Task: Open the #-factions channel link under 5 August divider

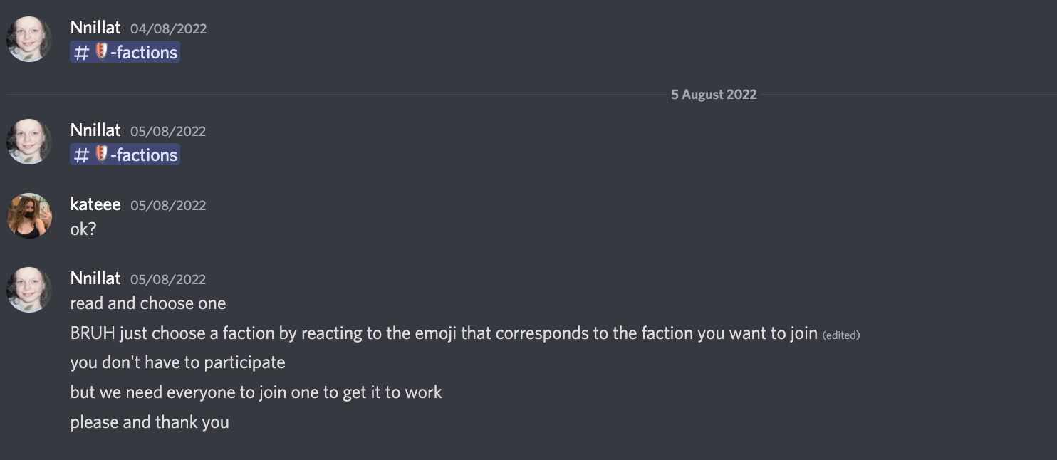Action: pyautogui.click(x=135, y=155)
